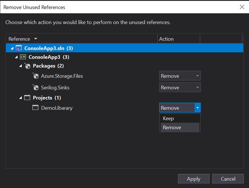Collapse the ConsoleApp3.sln tree node
The image size is (249, 188).
click(12, 48)
